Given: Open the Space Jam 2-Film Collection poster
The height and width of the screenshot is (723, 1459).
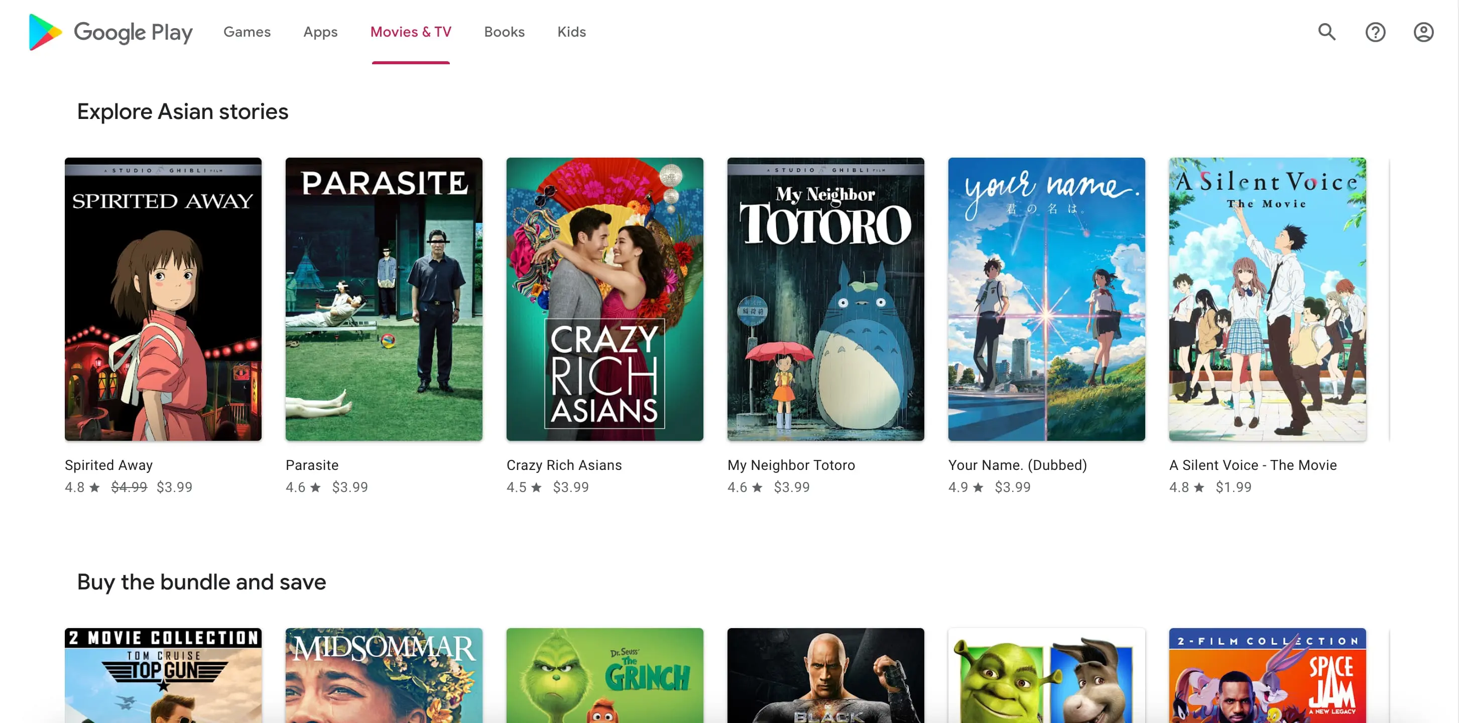Looking at the screenshot, I should [x=1268, y=675].
